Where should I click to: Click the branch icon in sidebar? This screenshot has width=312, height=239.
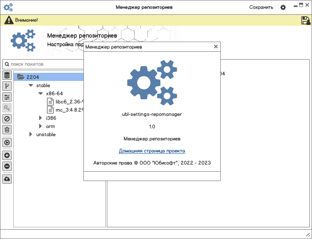7,86
